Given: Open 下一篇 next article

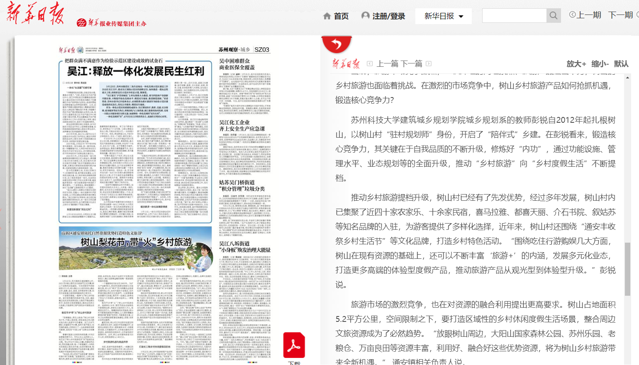Looking at the screenshot, I should [x=412, y=63].
